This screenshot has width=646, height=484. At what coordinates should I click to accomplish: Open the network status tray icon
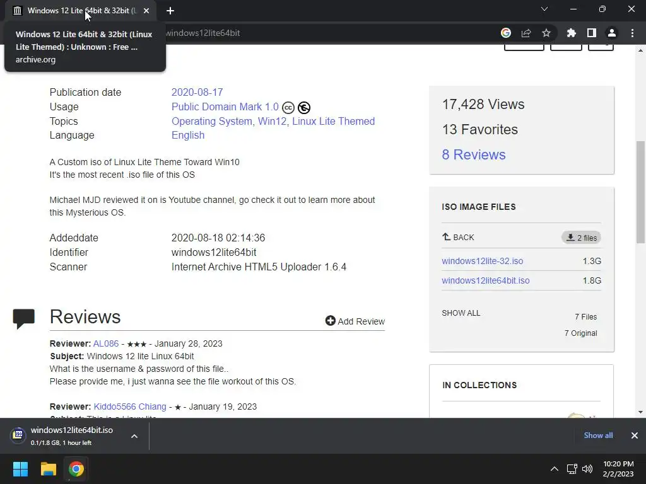click(572, 469)
